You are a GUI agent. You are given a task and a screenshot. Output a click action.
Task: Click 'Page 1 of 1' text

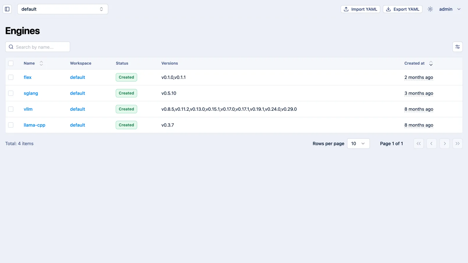(x=391, y=143)
